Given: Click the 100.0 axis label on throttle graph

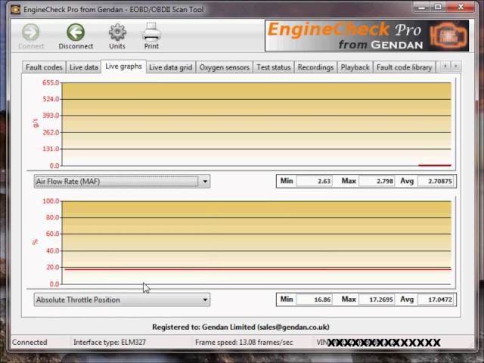Looking at the screenshot, I should 51,201.
